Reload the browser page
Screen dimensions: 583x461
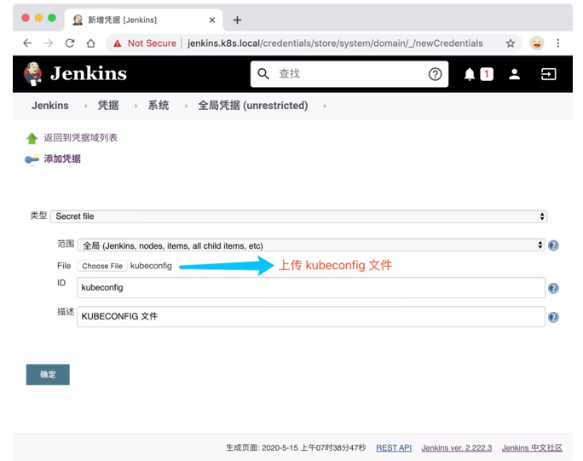pos(69,43)
